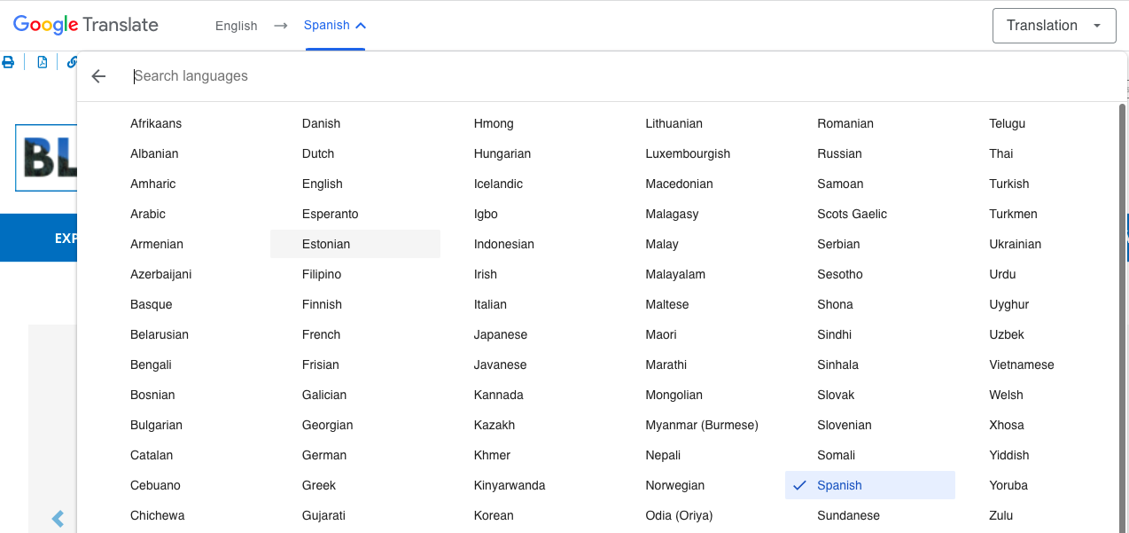Click the PDF document icon
The image size is (1129, 533).
click(x=42, y=62)
